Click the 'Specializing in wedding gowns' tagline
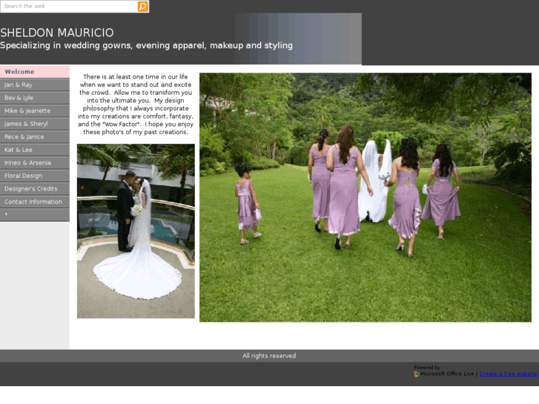The image size is (539, 404). coord(147,45)
